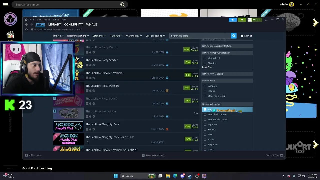Open Steam notifications bell
This screenshot has width=320, height=180.
[x=242, y=20]
